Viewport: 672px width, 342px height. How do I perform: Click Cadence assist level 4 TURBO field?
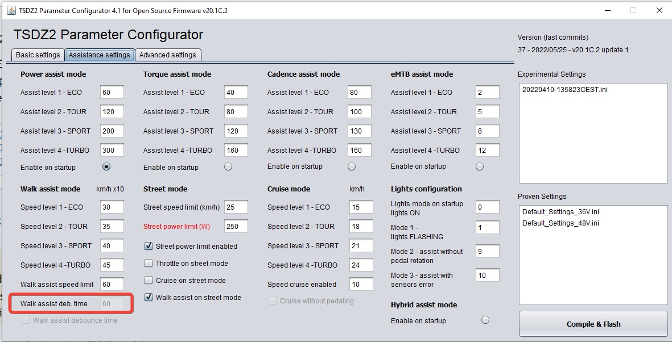[359, 150]
